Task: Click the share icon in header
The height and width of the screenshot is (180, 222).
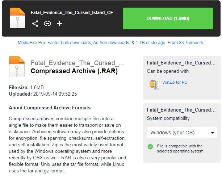Action: [35, 24]
